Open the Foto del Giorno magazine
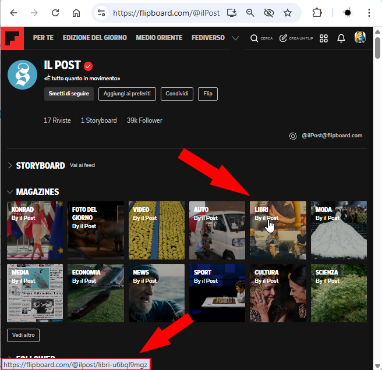The height and width of the screenshot is (370, 382). click(x=95, y=230)
